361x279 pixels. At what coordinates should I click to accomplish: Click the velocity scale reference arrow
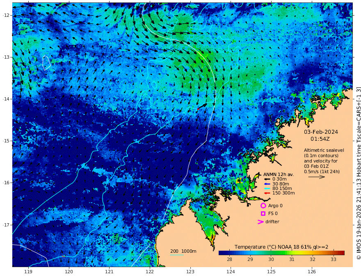point(317,177)
